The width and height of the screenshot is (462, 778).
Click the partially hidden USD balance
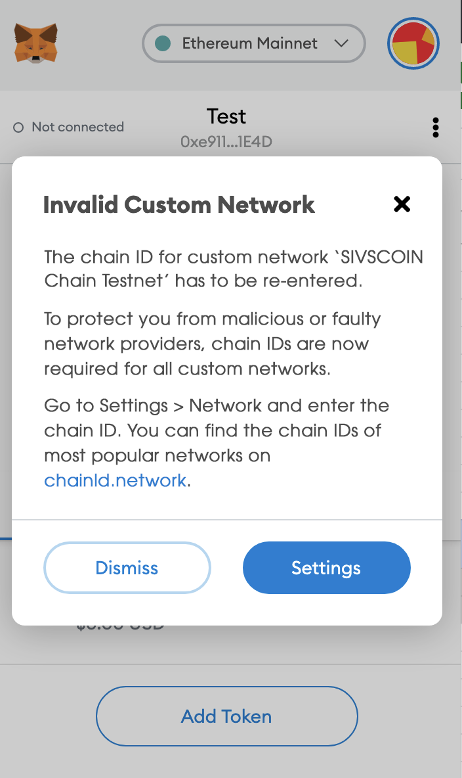(120, 627)
